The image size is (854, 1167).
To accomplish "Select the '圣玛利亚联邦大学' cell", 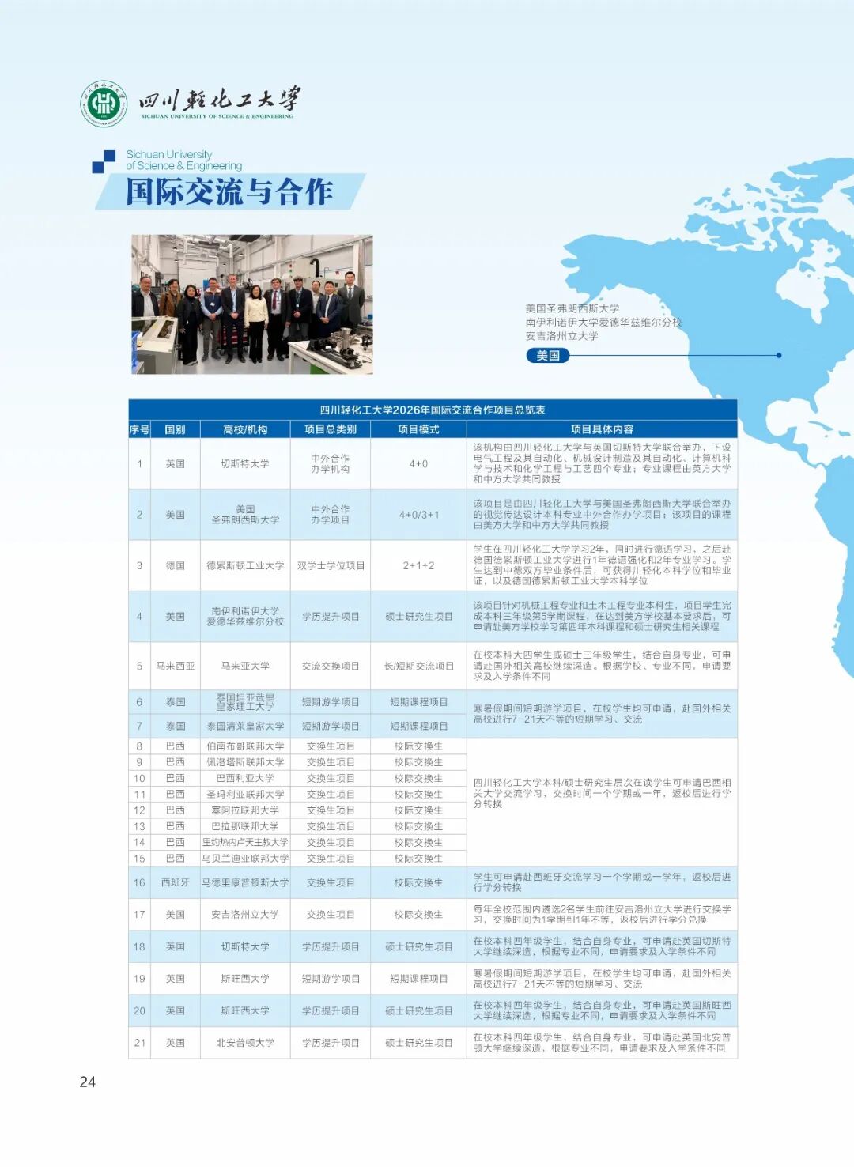I will coord(245,795).
